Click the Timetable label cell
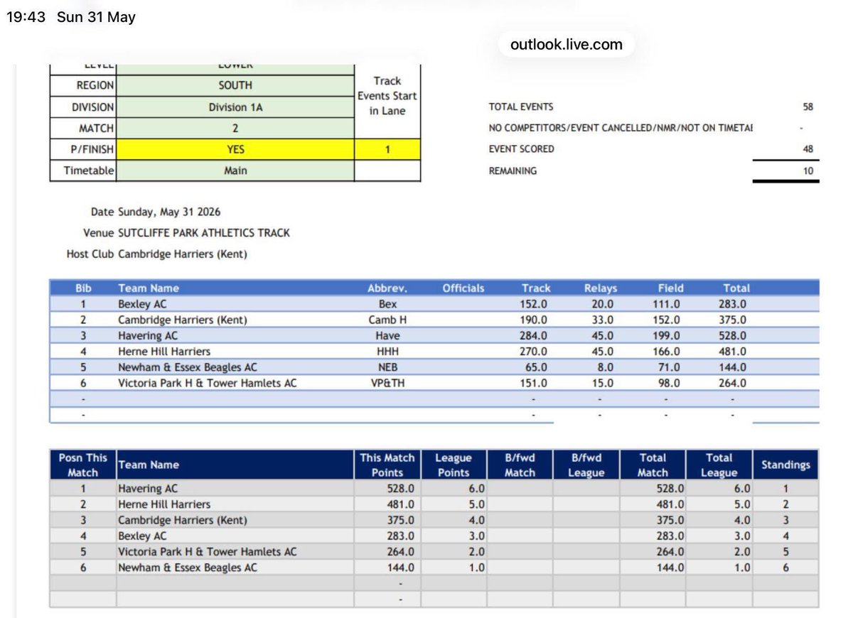Screen dimensions: 853x618 (83, 171)
